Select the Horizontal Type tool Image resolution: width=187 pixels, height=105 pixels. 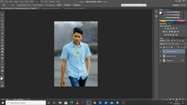(x=2, y=61)
